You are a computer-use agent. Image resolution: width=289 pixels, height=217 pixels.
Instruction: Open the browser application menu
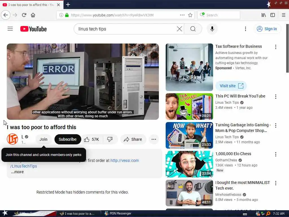click(283, 15)
